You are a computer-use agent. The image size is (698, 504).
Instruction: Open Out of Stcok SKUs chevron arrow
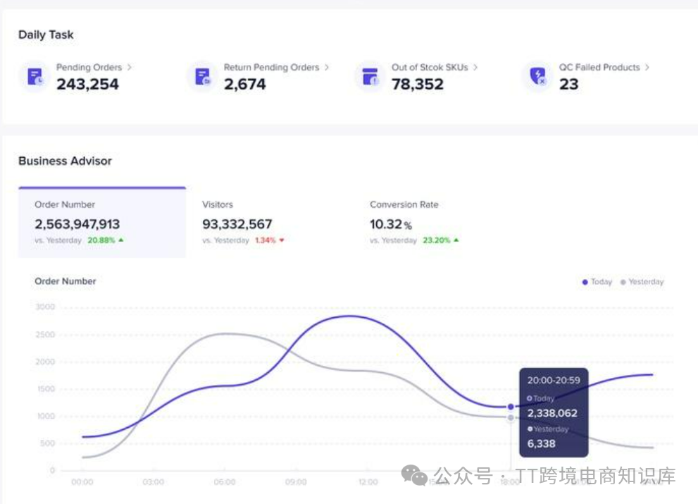475,67
